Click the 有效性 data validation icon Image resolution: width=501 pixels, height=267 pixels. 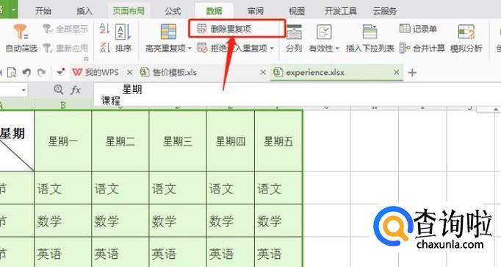[324, 32]
